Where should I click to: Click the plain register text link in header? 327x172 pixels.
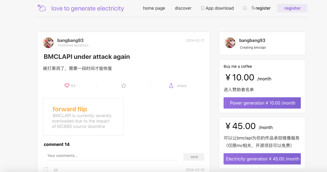pyautogui.click(x=263, y=8)
